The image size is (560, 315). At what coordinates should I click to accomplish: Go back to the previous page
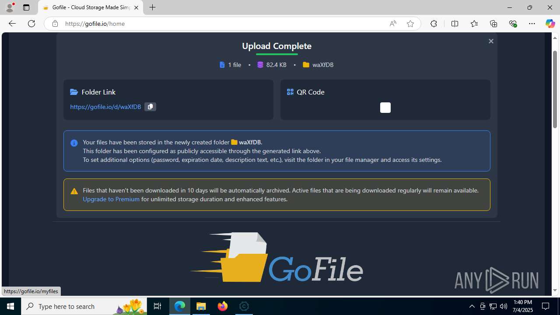pos(12,24)
